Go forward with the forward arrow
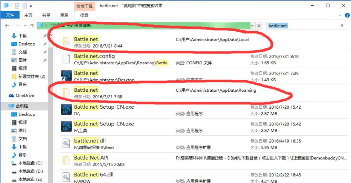Image resolution: width=351 pixels, height=183 pixels. click(x=17, y=26)
